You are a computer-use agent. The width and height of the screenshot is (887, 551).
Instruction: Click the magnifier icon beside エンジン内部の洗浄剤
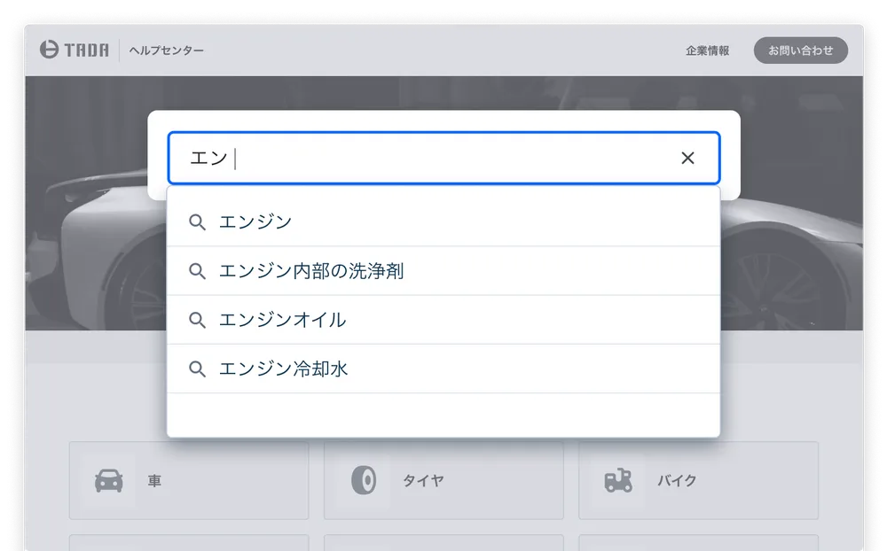coord(197,271)
